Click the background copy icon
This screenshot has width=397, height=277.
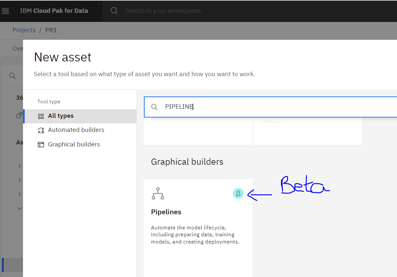tap(20, 115)
